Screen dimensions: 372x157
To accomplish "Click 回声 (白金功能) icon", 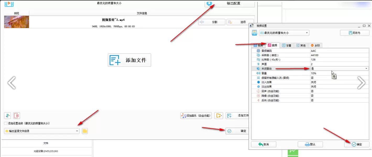I will [259, 91].
